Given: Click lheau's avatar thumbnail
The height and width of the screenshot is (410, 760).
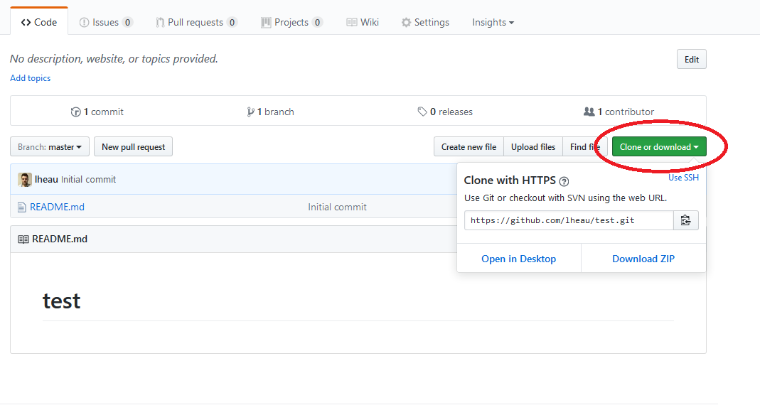Looking at the screenshot, I should click(25, 180).
